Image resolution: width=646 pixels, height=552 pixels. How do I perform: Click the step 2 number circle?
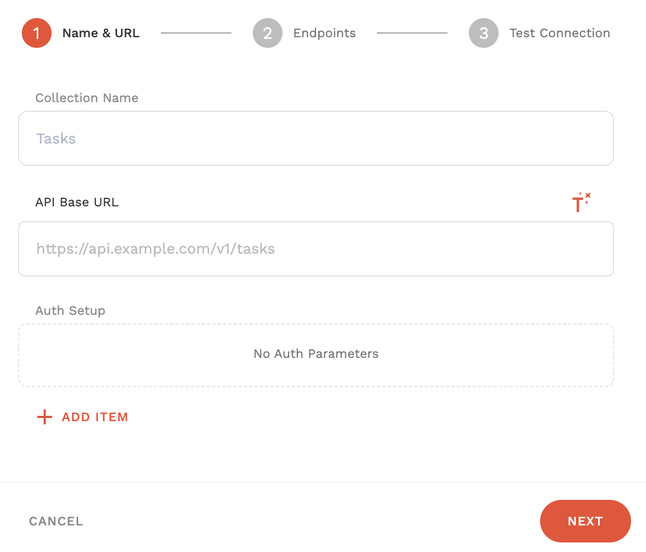point(268,33)
